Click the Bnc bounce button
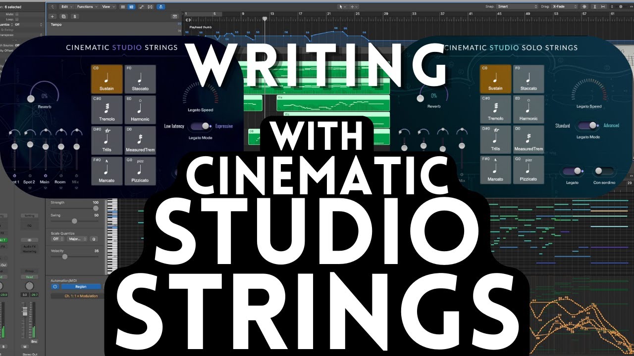This screenshot has width=634, height=356. point(34,341)
